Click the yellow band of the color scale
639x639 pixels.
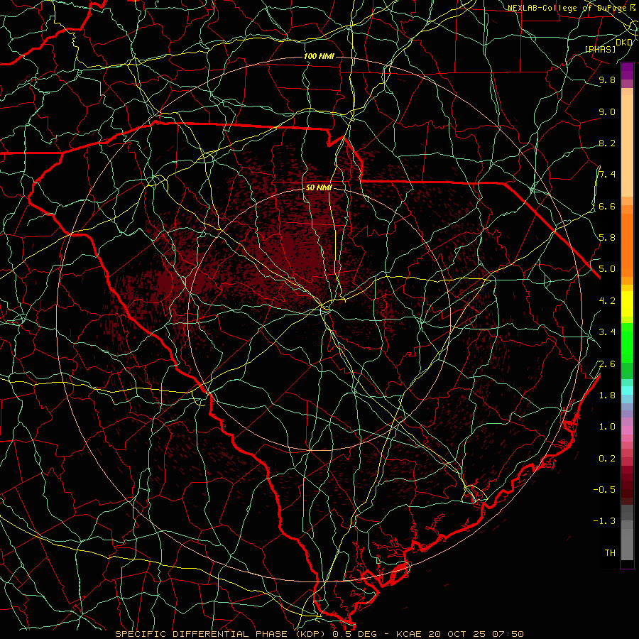627,304
